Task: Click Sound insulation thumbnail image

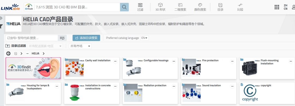Action: pyautogui.click(x=191, y=93)
